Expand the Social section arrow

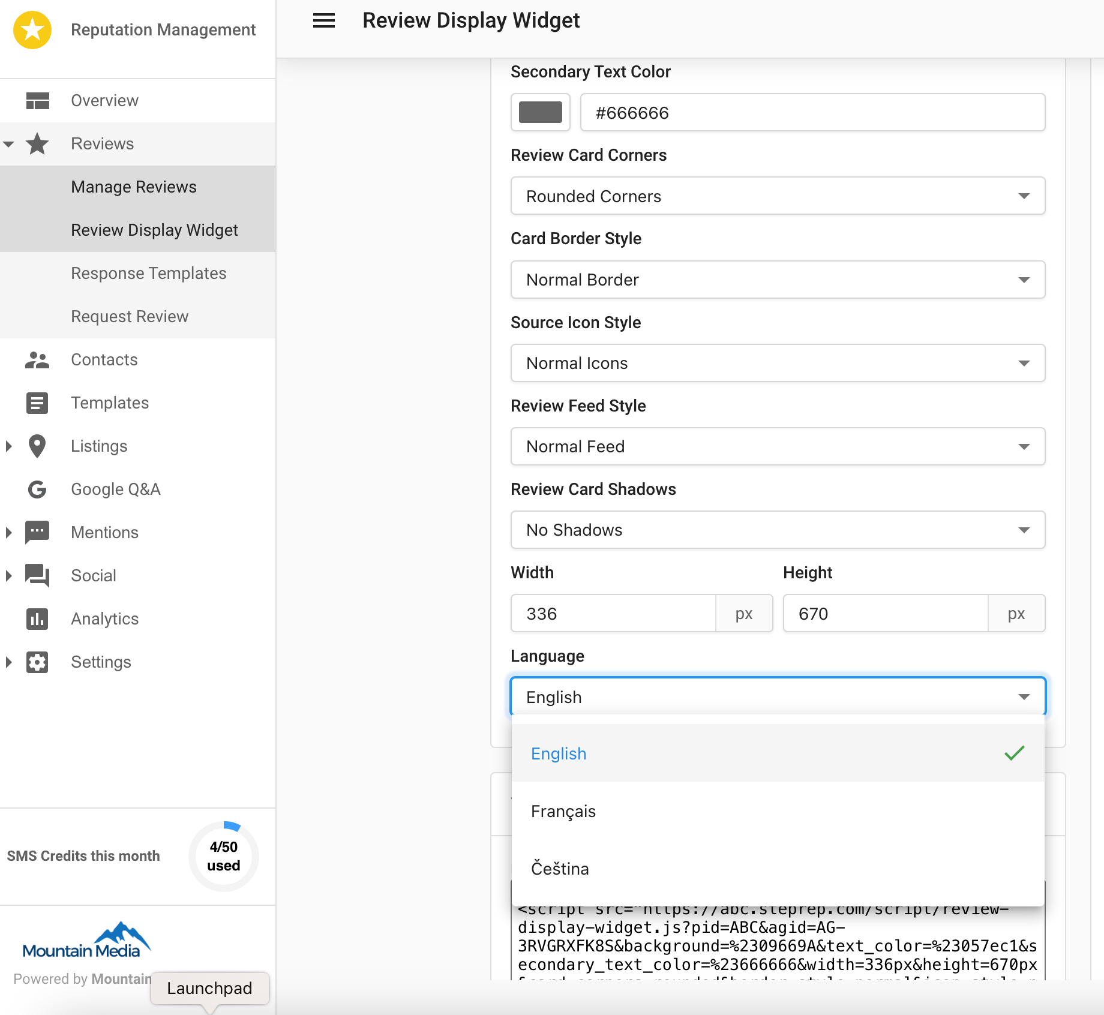(8, 576)
